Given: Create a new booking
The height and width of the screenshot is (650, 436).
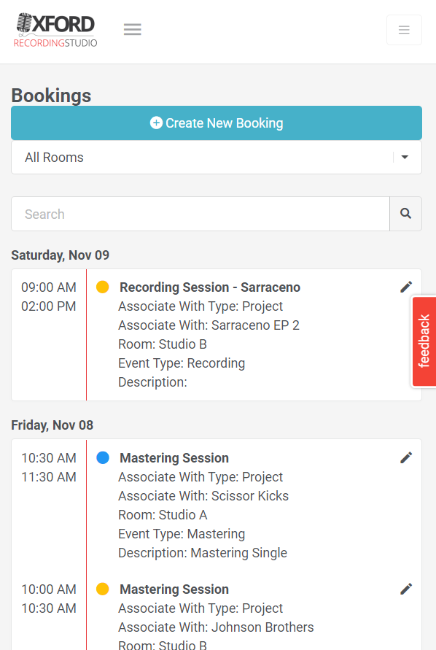Looking at the screenshot, I should (217, 123).
